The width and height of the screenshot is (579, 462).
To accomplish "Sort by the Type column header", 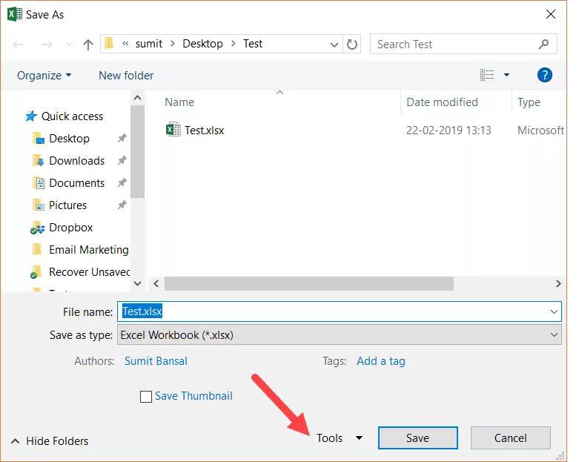I will pos(529,102).
